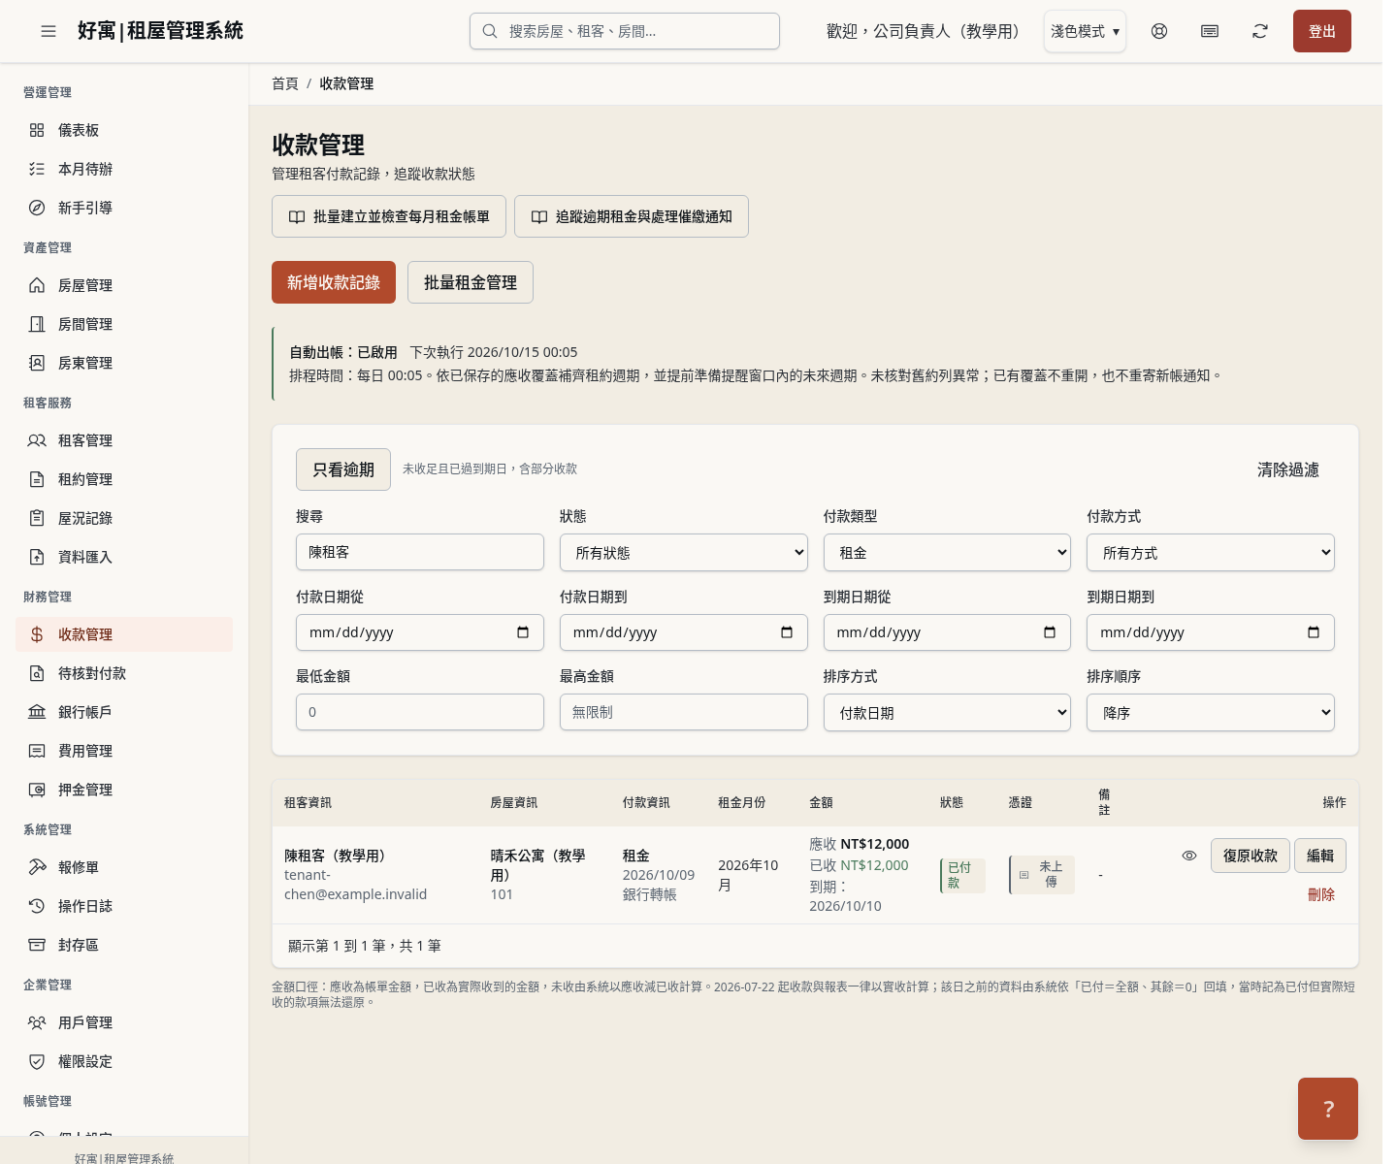
Task: Open 押金管理 in the sidebar
Action: point(124,790)
